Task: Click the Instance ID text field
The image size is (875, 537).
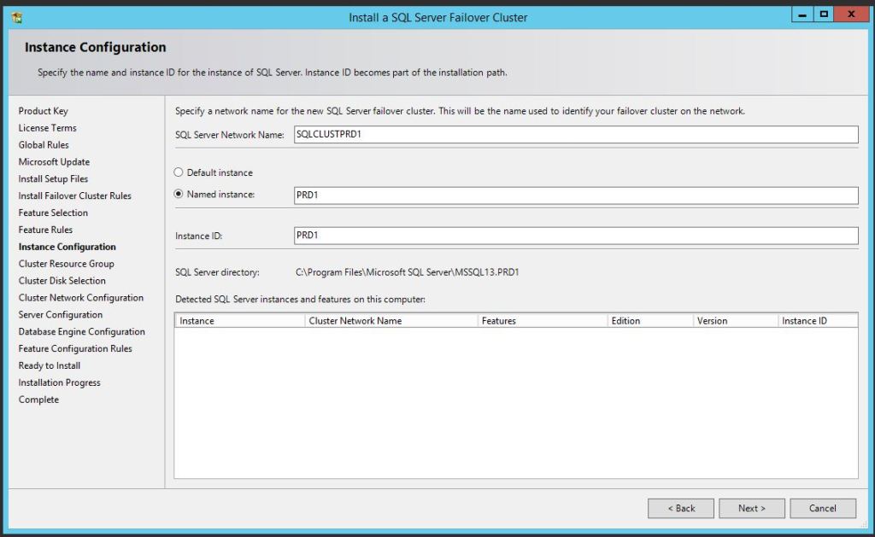Action: pyautogui.click(x=575, y=235)
